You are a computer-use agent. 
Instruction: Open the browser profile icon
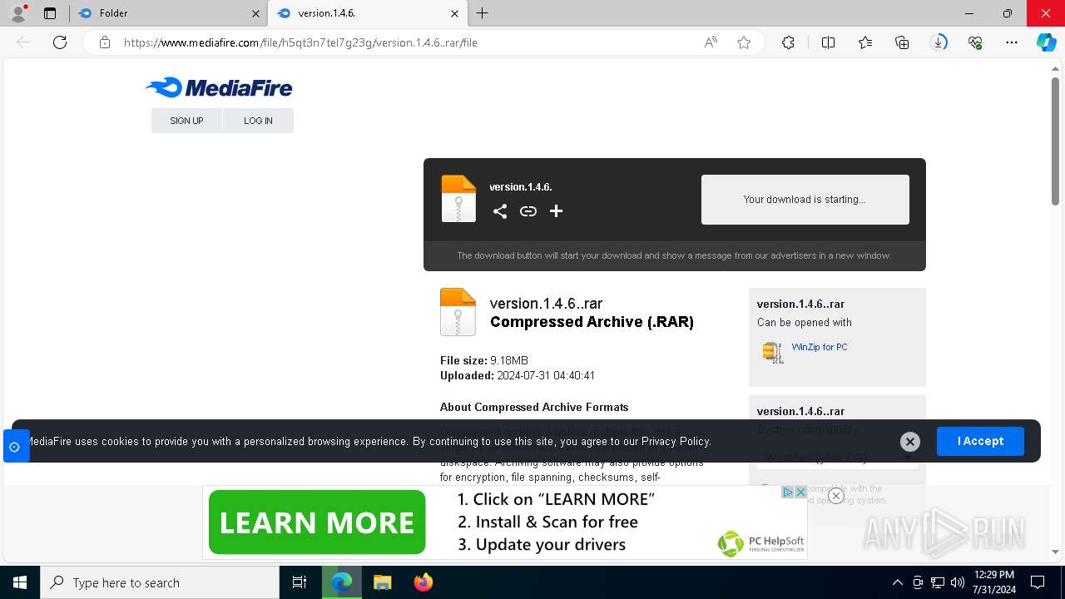(18, 13)
